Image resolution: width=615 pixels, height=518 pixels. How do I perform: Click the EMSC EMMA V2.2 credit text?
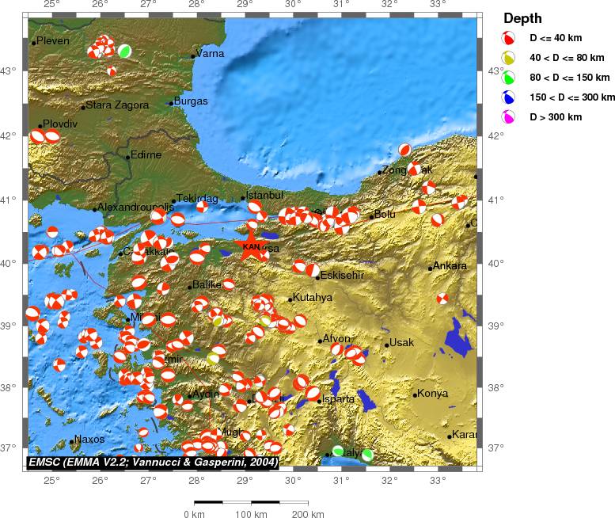click(153, 462)
